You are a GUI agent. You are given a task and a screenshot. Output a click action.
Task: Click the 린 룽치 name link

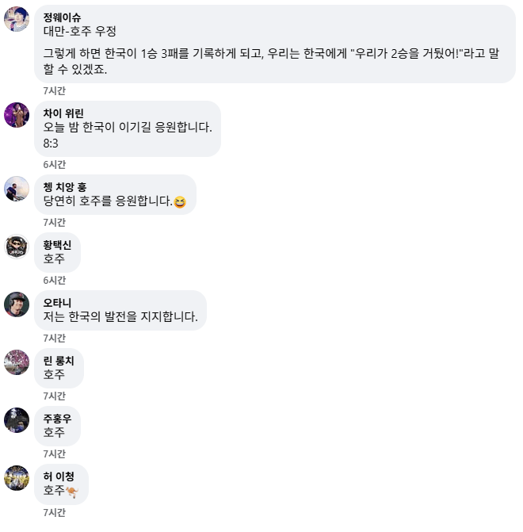click(59, 361)
